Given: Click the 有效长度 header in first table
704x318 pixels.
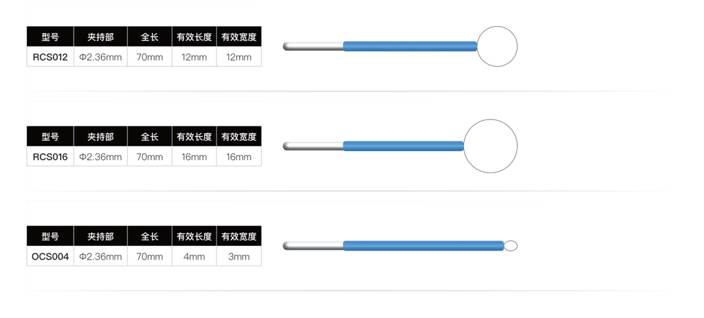Looking at the screenshot, I should click(194, 37).
